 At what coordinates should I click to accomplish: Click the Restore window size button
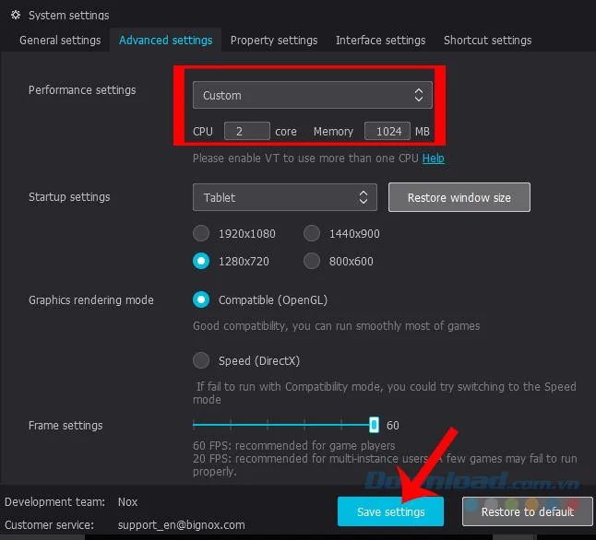(x=459, y=197)
